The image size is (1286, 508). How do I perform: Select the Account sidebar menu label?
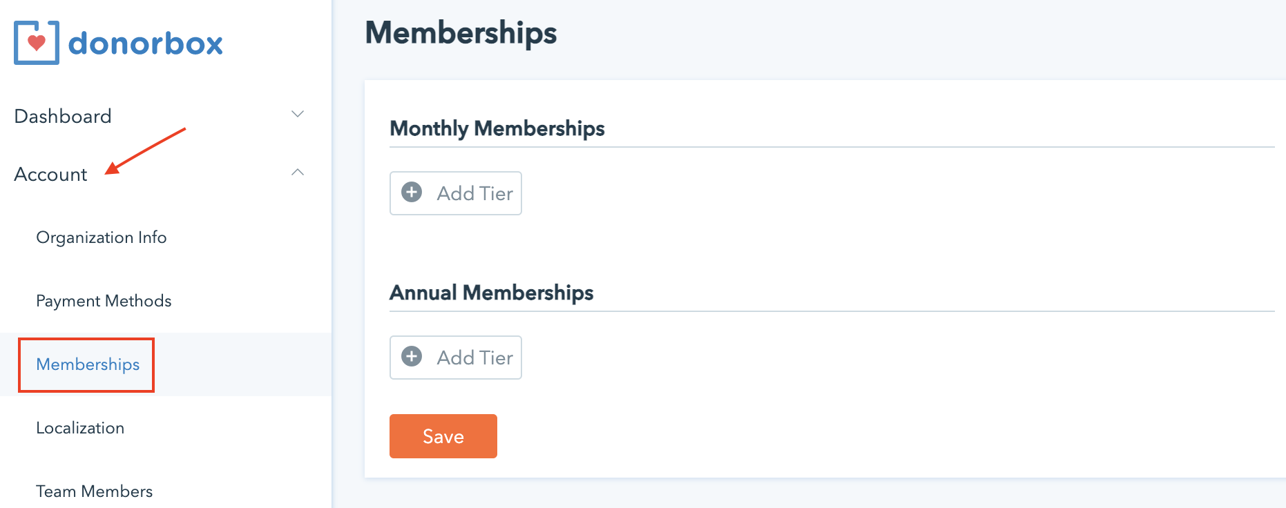coord(51,175)
